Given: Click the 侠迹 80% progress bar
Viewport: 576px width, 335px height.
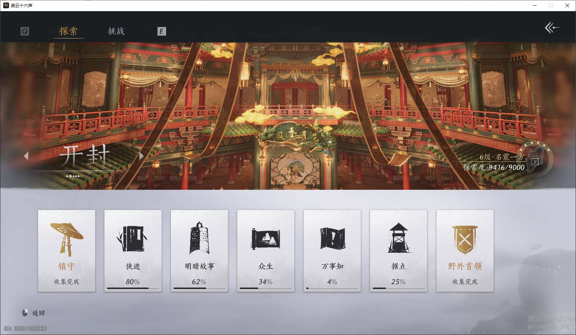Looking at the screenshot, I should click(133, 288).
